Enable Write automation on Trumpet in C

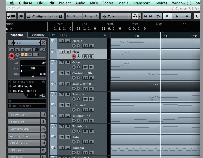click(91, 121)
